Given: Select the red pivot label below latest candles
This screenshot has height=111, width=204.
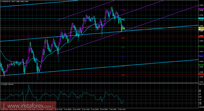Looking at the screenshot, I should click(x=123, y=38).
